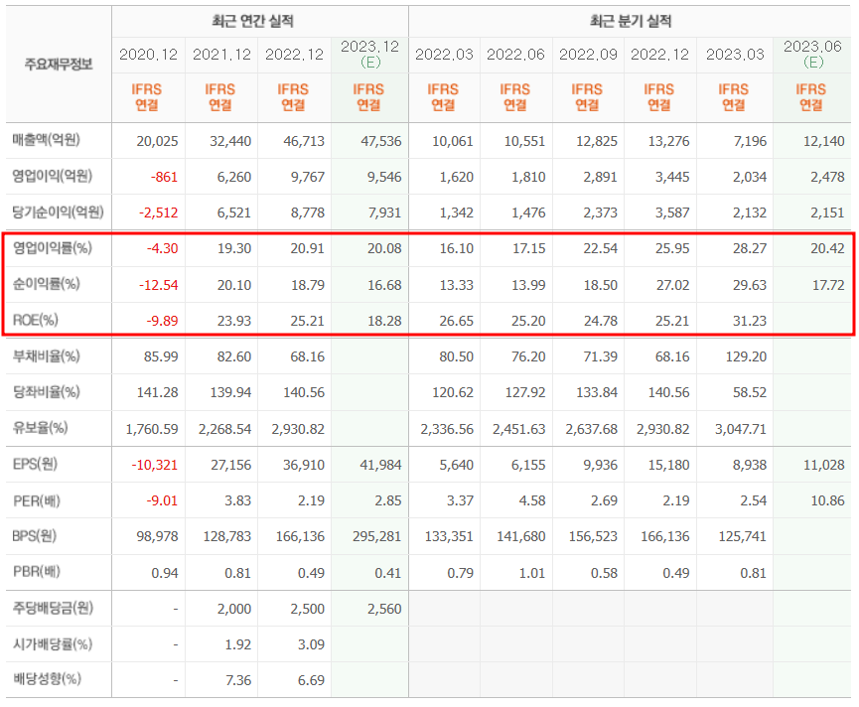Click the 영업이익(억원) row label
859x707 pixels.
[x=53, y=176]
